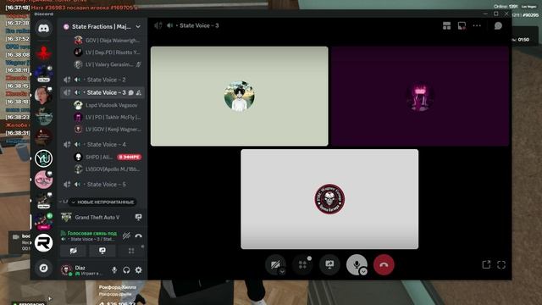Click the Grand Theft Auto V activity
The image size is (542, 305).
97,217
